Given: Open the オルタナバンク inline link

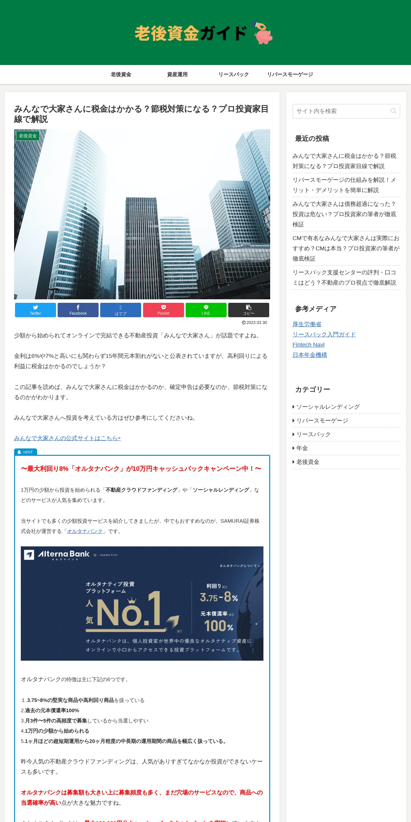Looking at the screenshot, I should (85, 531).
